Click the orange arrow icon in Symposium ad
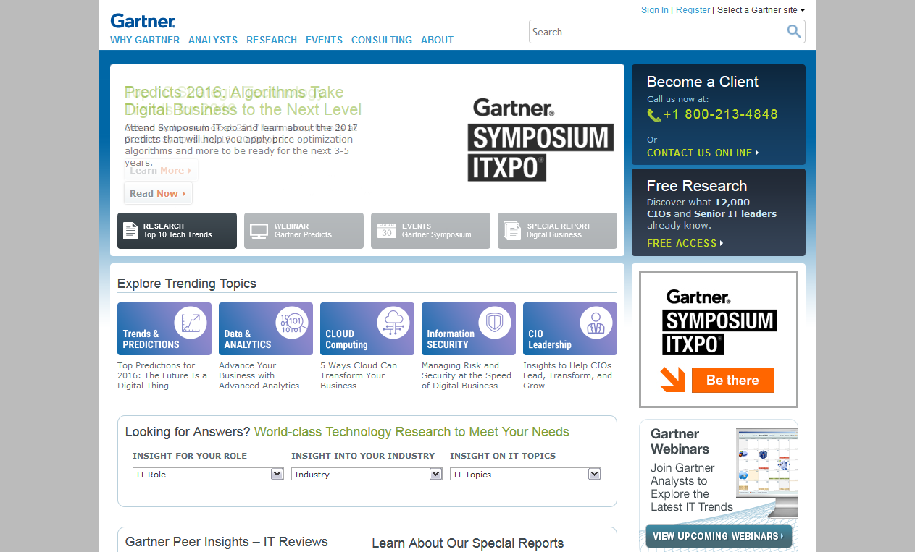The image size is (915, 552). pyautogui.click(x=672, y=380)
